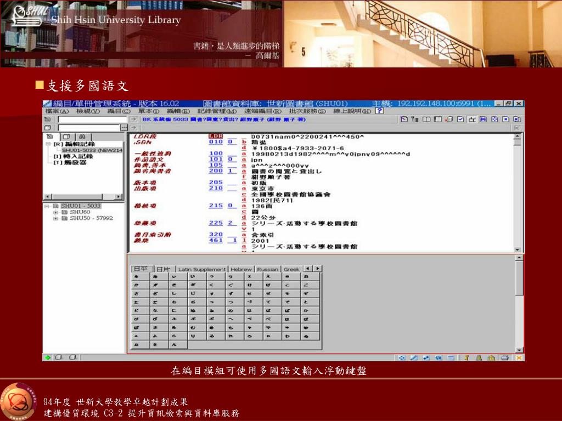Click first icon in record toolbar
The height and width of the screenshot is (421, 562).
pos(404,119)
